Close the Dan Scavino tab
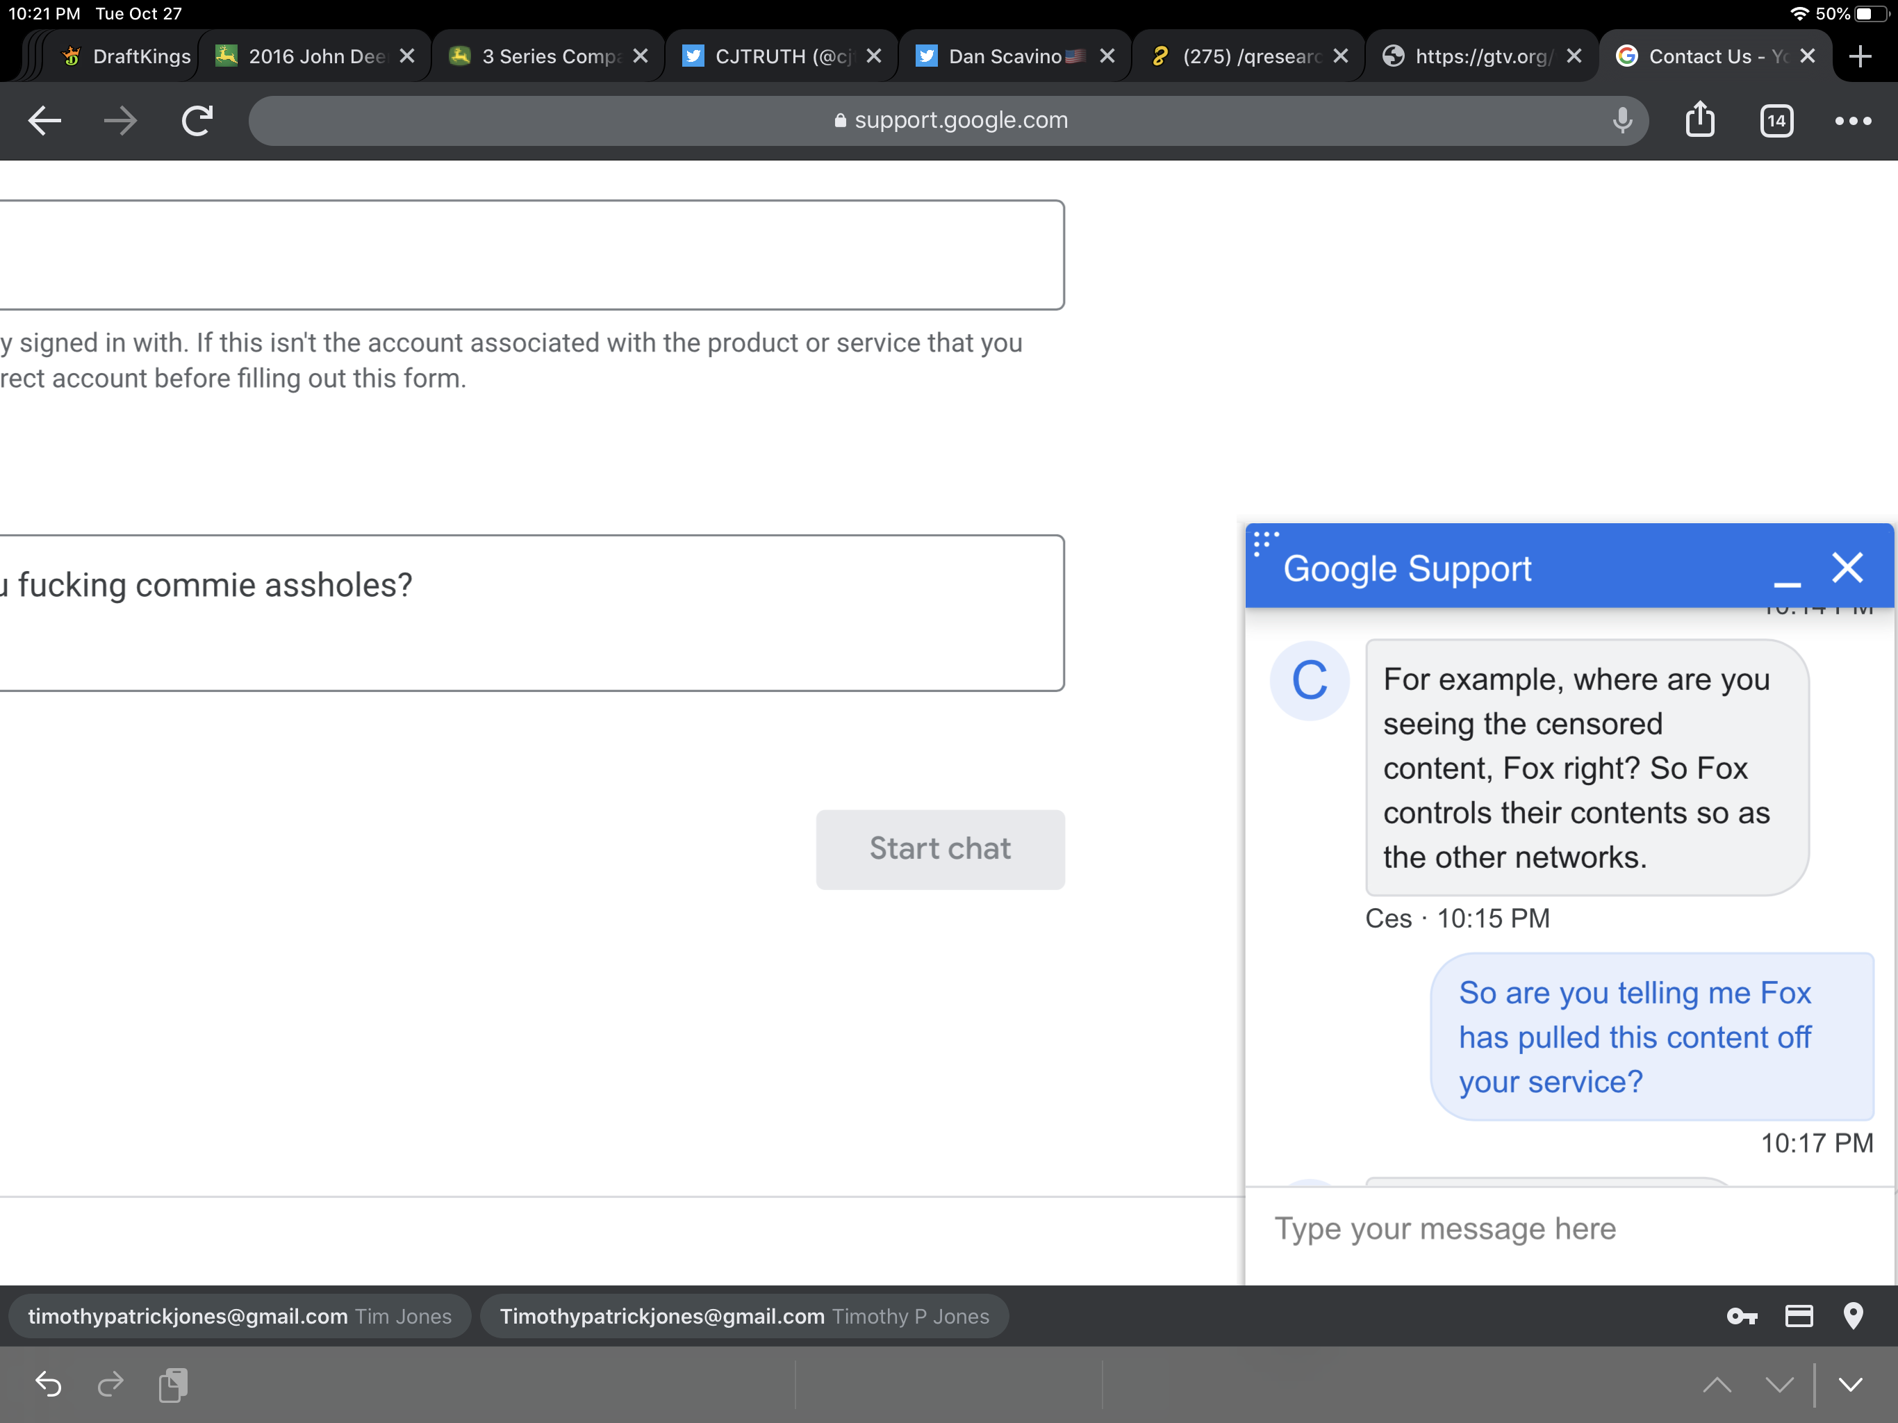The width and height of the screenshot is (1898, 1423). (1107, 56)
